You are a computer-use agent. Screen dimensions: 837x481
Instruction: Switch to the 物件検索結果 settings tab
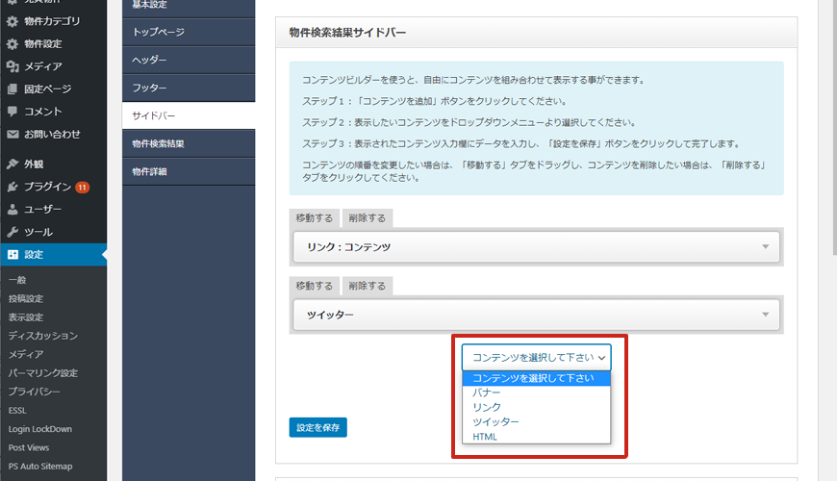[159, 143]
